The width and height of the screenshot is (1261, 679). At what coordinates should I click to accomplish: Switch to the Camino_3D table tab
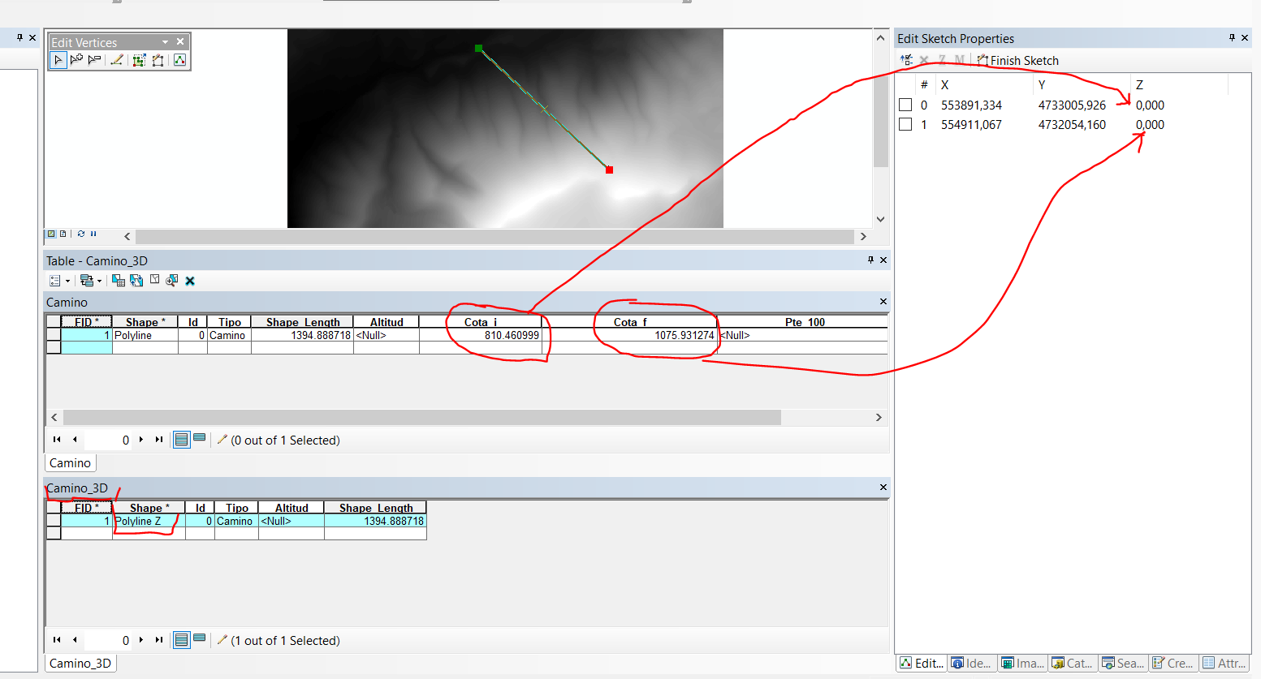pos(80,663)
